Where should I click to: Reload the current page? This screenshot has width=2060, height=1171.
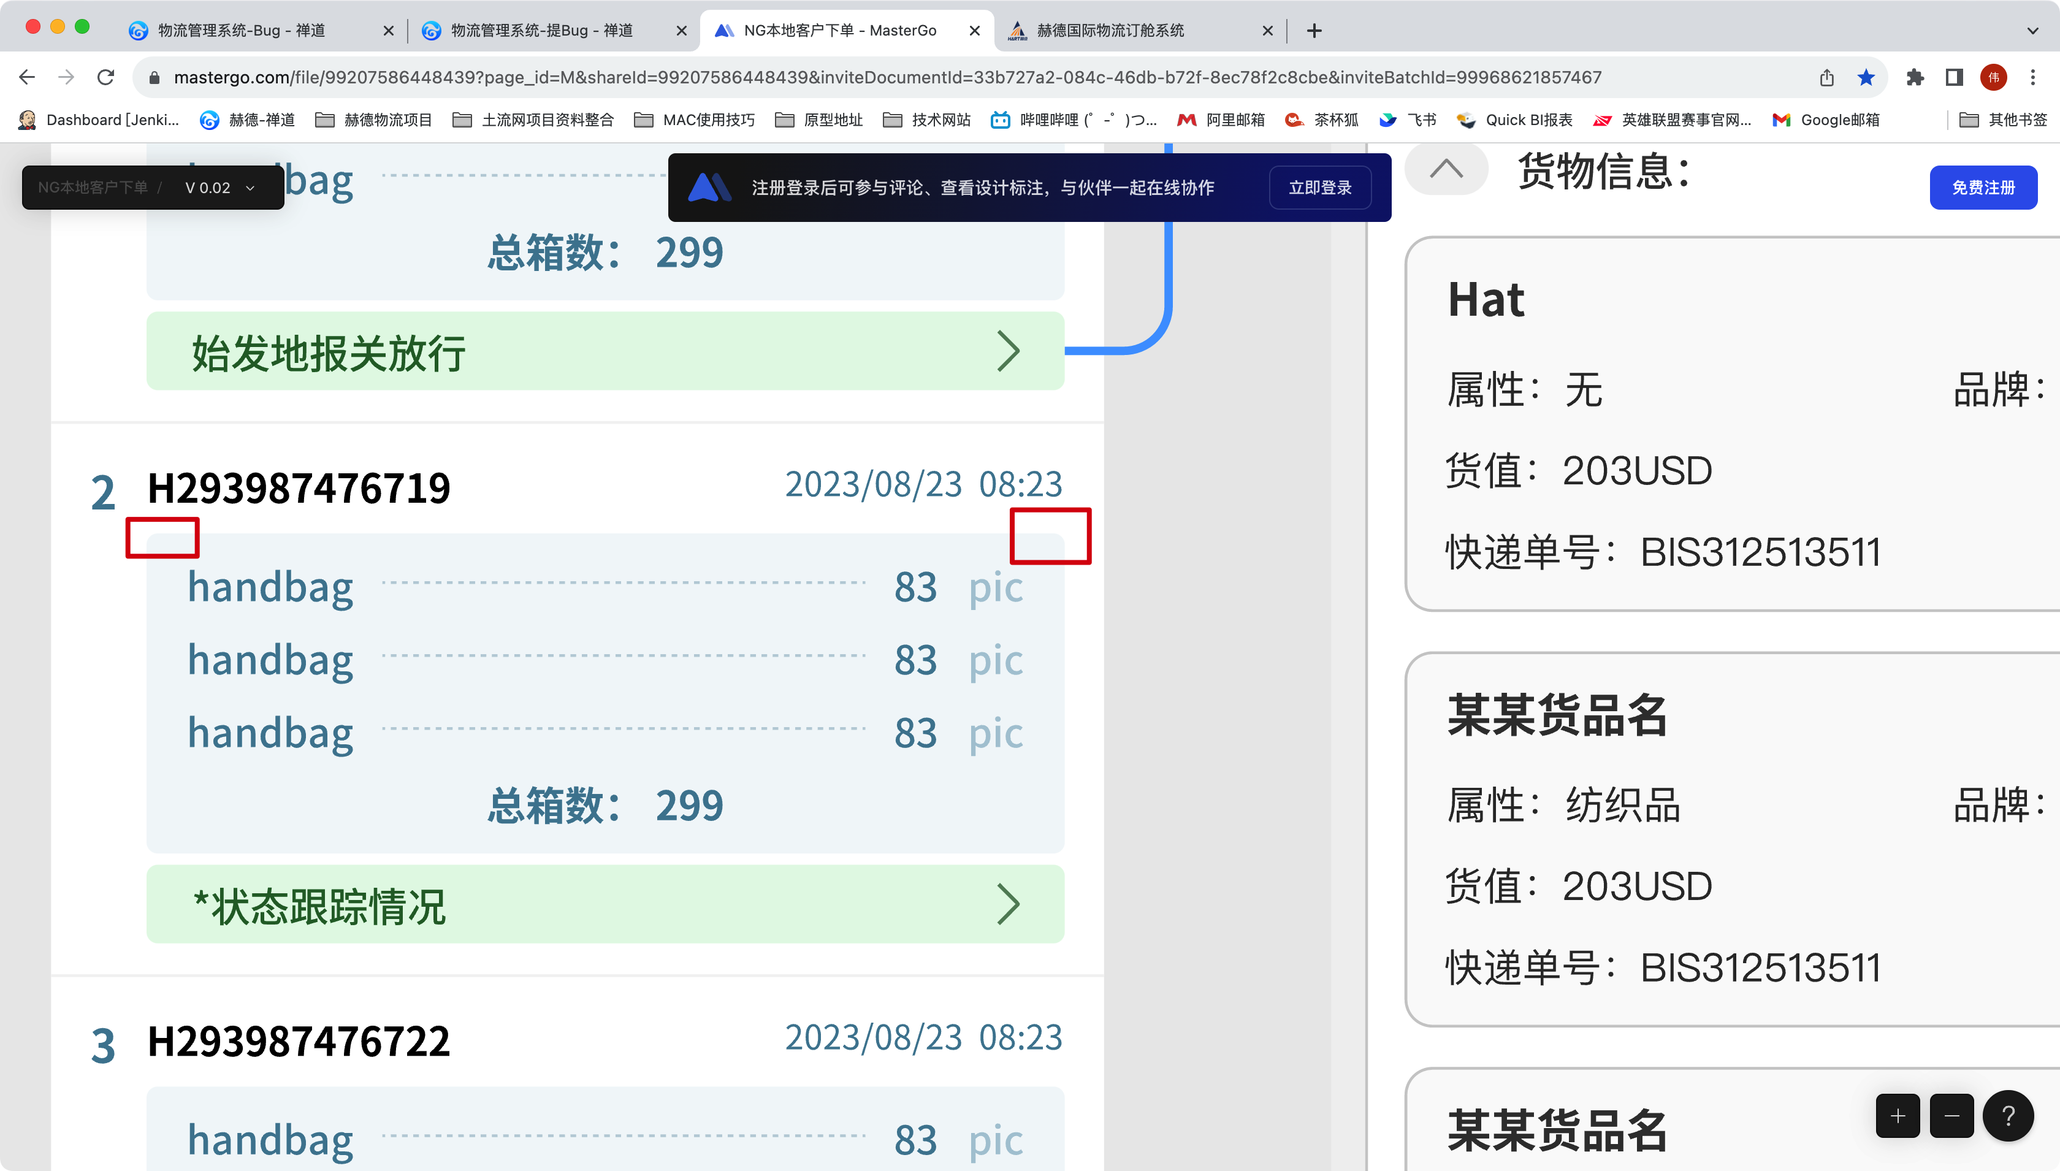point(105,77)
